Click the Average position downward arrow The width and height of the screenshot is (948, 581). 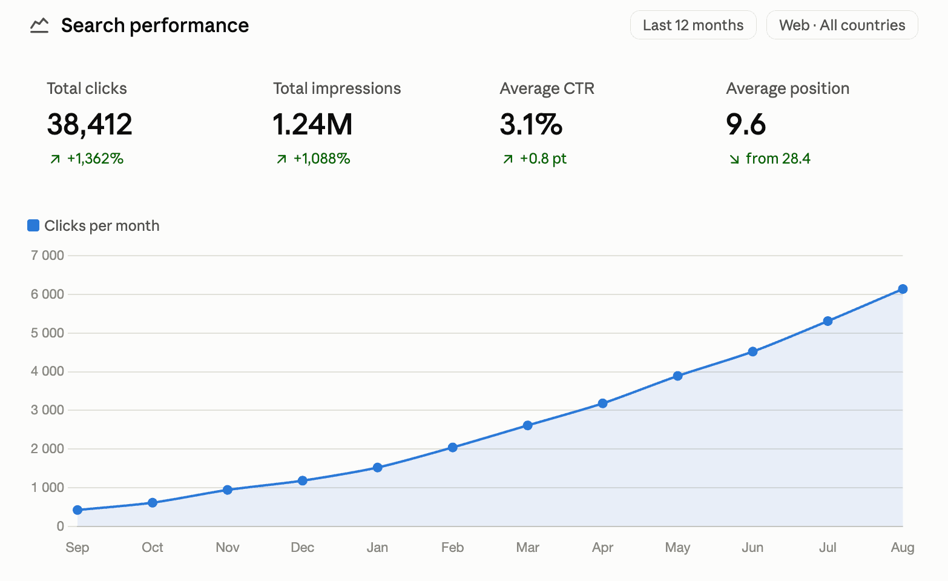[734, 159]
